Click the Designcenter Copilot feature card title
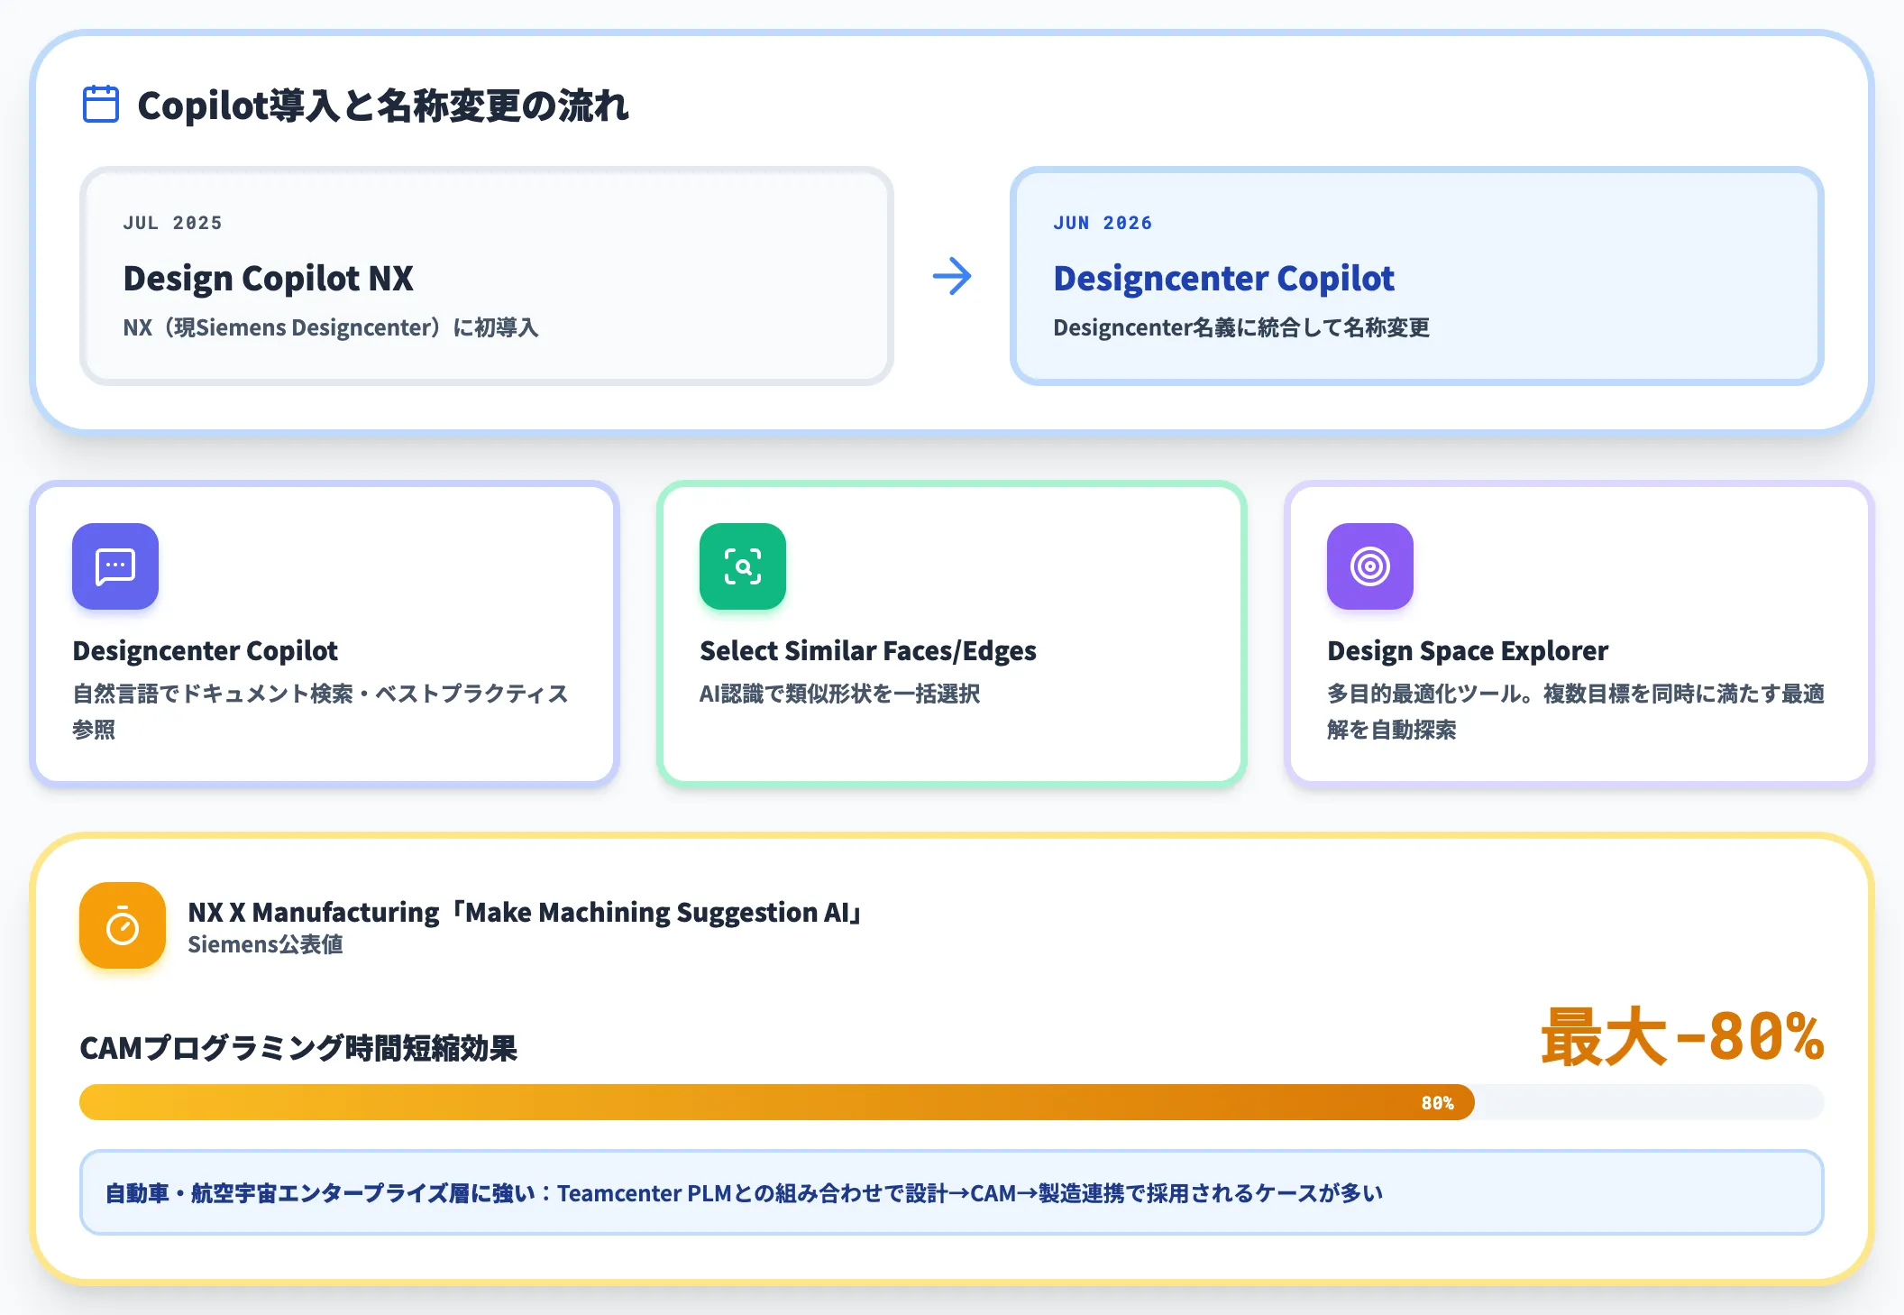1904x1315 pixels. tap(206, 650)
